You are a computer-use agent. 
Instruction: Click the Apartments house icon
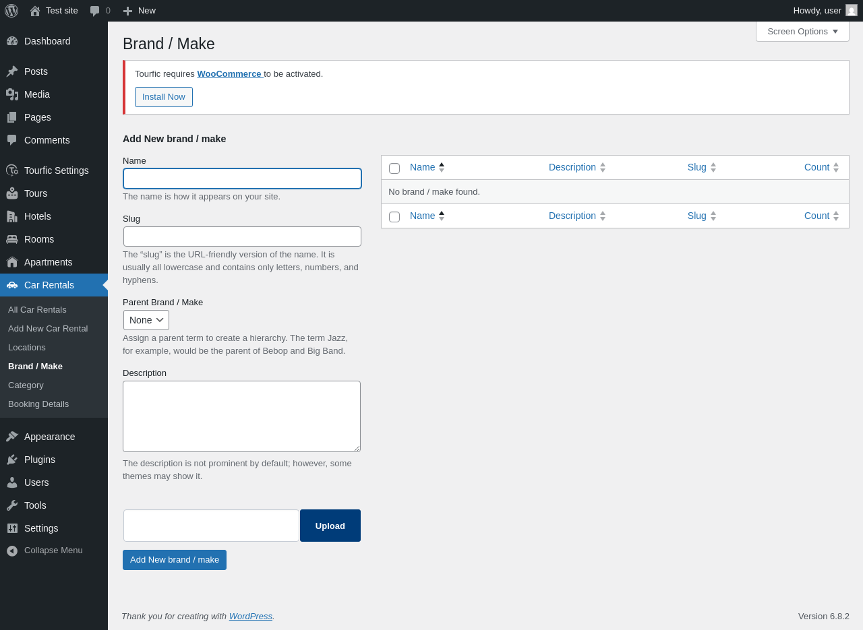point(12,262)
